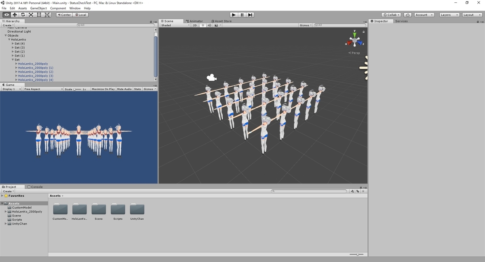This screenshot has width=485, height=262.
Task: Expand UnityChan folder in Project tree
Action: [6, 224]
